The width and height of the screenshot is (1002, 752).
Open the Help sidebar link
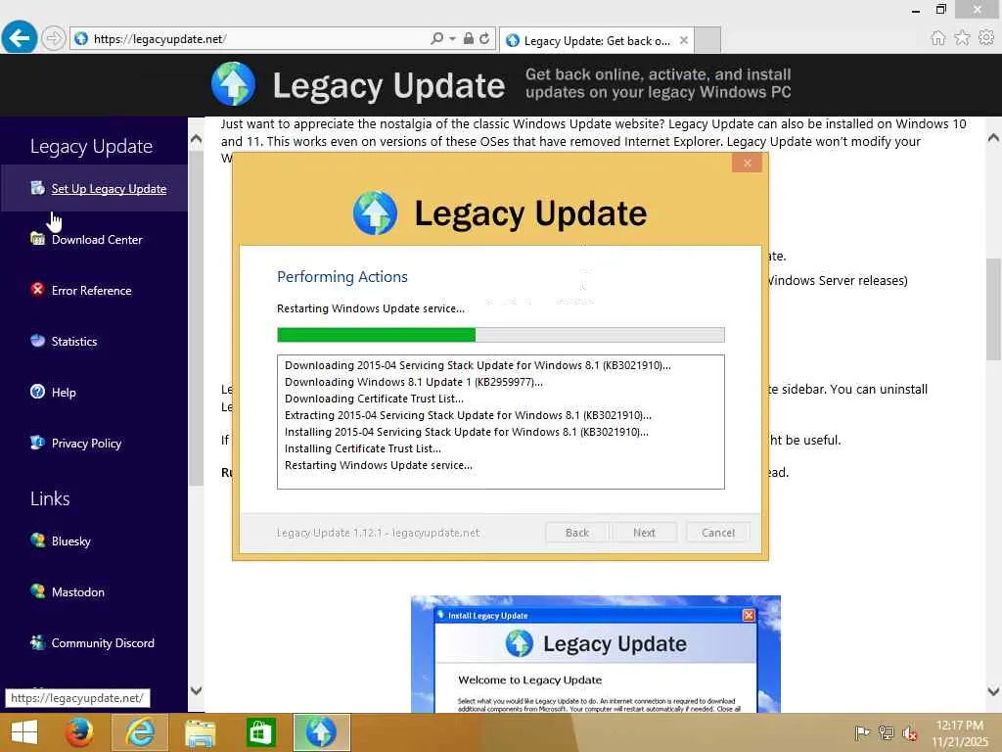[64, 393]
